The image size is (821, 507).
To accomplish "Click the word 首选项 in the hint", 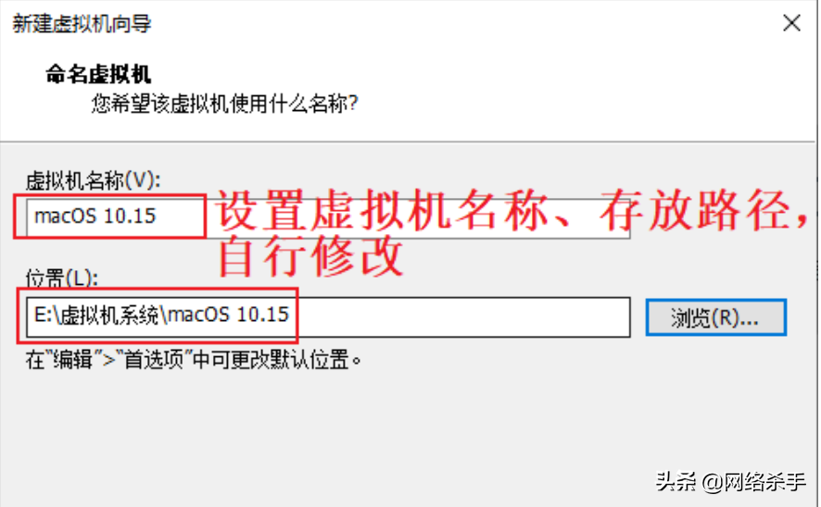I will pos(154,360).
